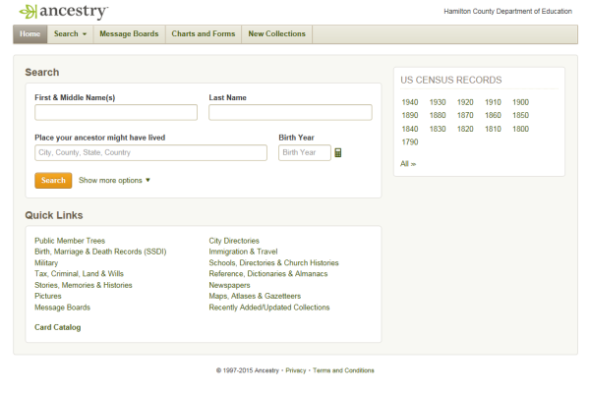Open the 1910 census records
The width and height of the screenshot is (590, 393).
click(493, 102)
